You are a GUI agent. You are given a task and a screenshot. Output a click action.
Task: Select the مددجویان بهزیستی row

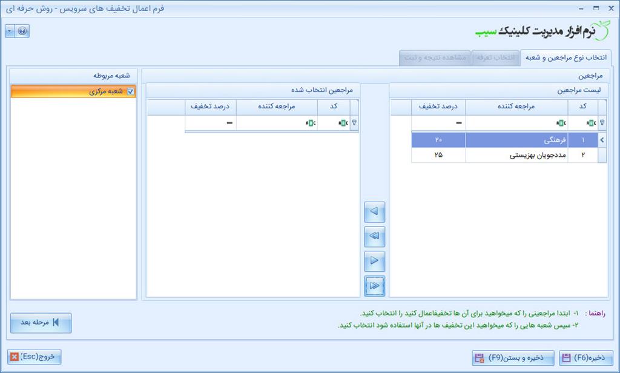[521, 154]
